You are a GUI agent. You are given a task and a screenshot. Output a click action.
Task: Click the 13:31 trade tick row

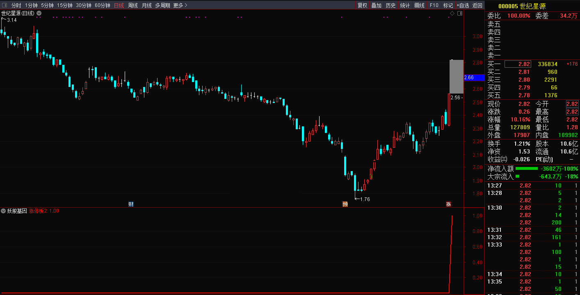pos(532,230)
